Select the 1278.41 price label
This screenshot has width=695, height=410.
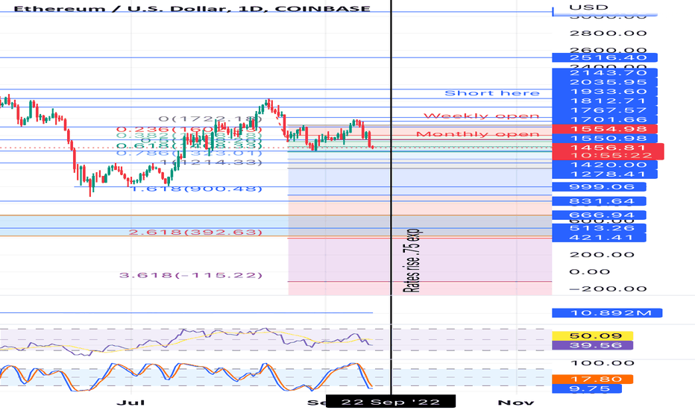(x=605, y=174)
